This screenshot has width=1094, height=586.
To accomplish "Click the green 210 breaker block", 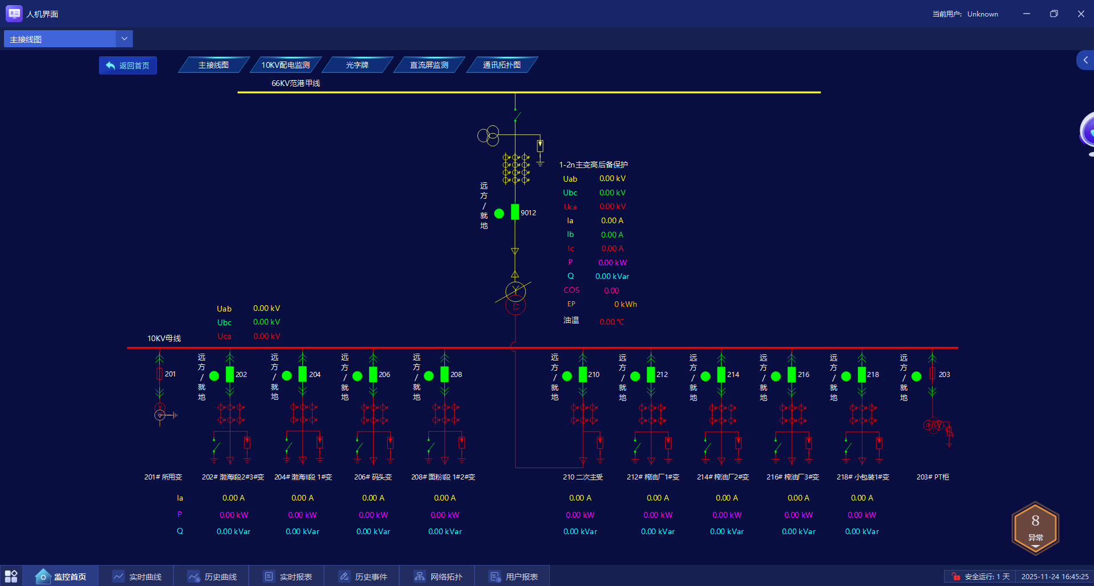I will [x=583, y=374].
